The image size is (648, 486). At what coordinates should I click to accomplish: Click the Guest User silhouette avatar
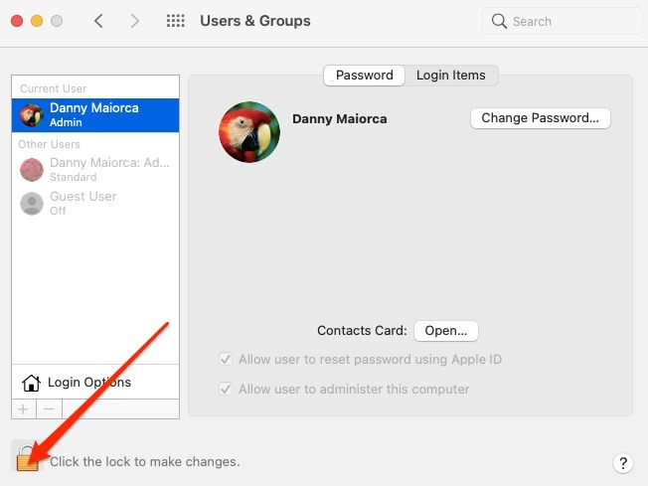[32, 204]
